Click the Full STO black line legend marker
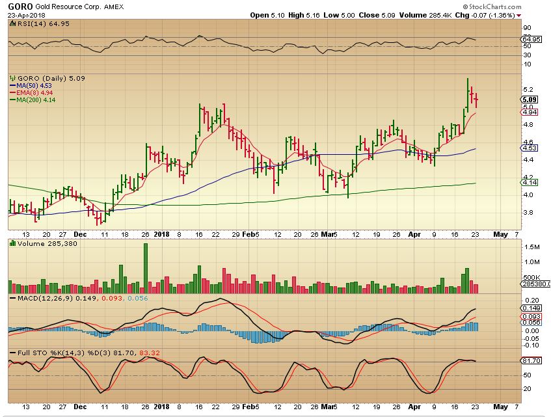Image resolution: width=551 pixels, height=417 pixels. [13, 353]
